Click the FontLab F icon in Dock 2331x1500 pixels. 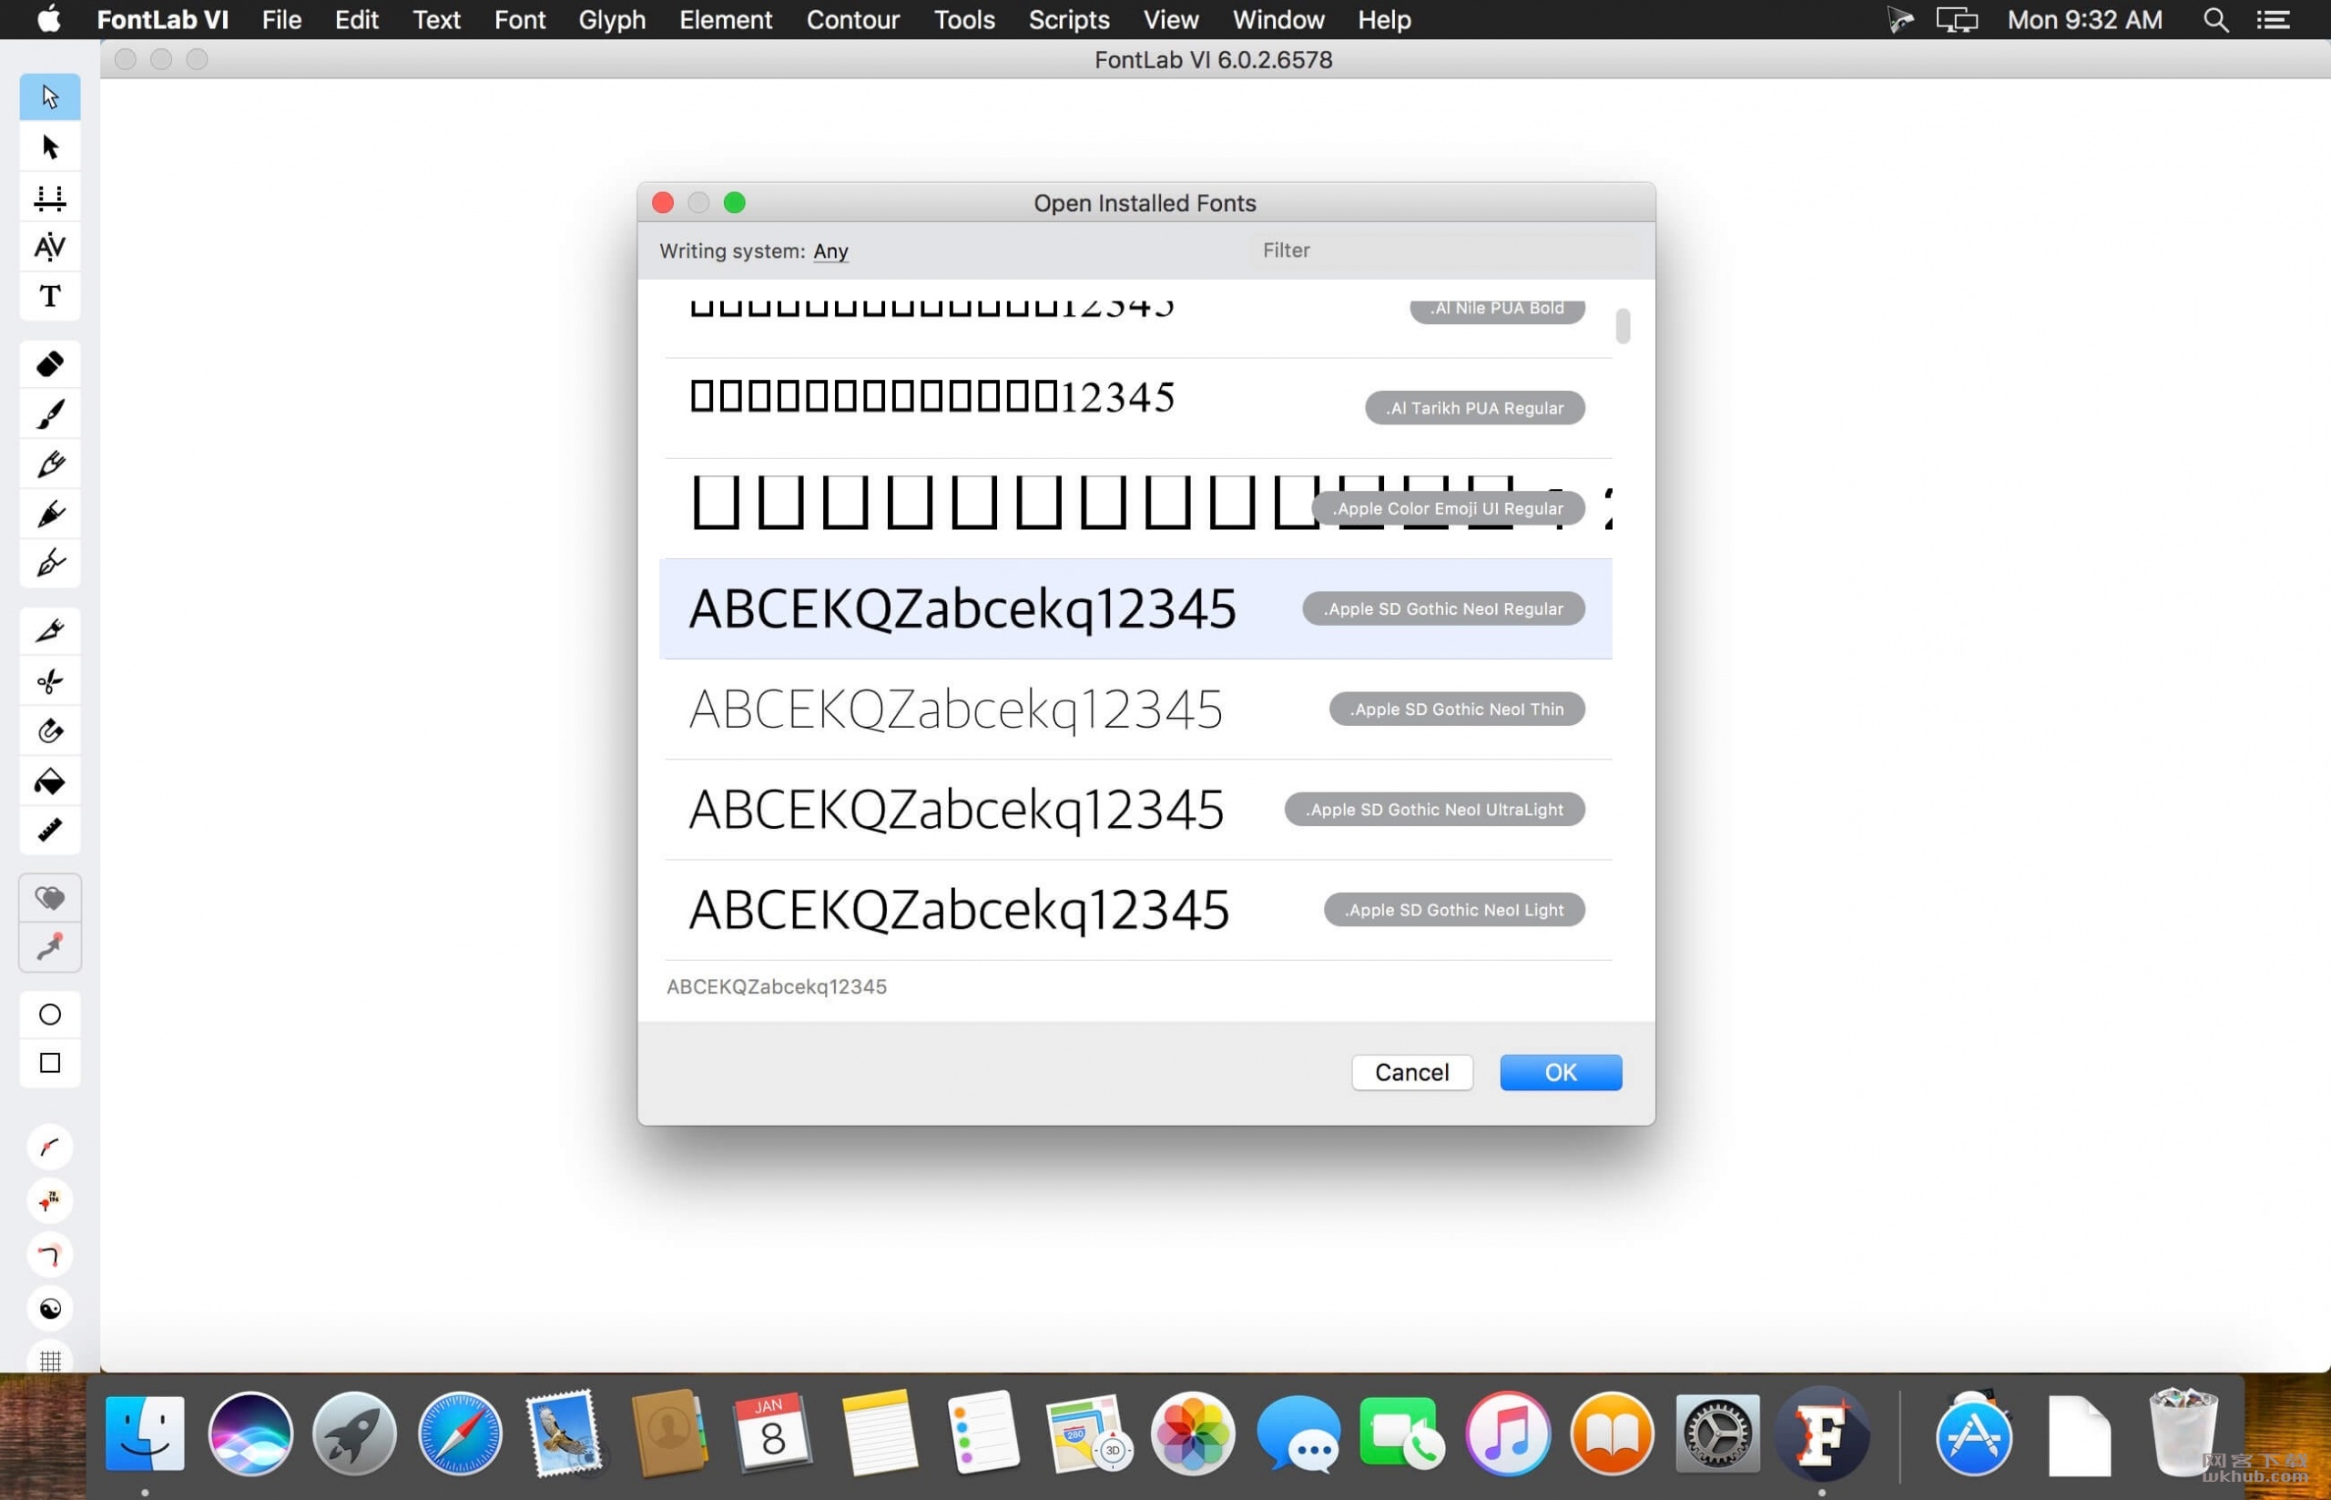(1822, 1434)
